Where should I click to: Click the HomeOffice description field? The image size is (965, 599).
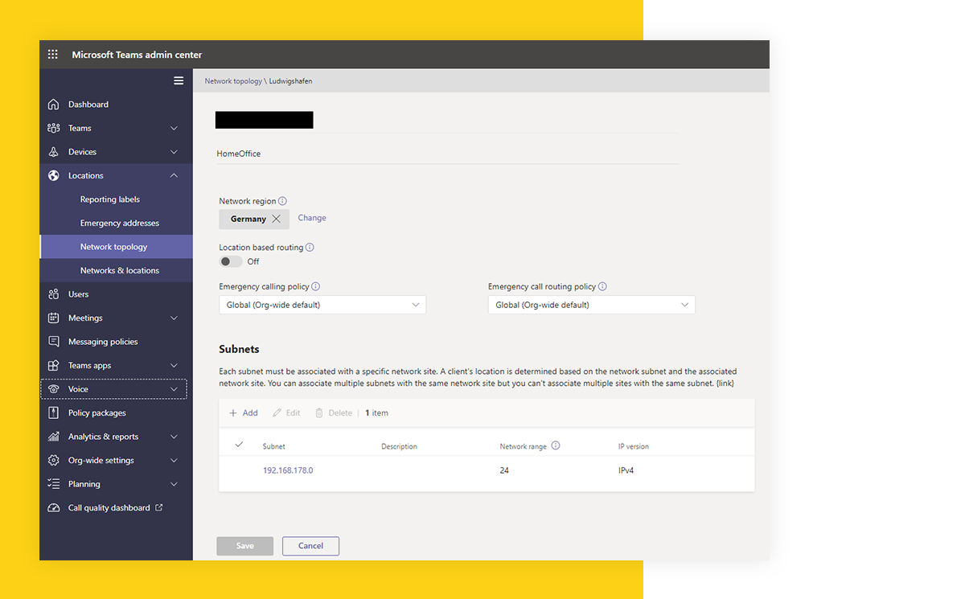[447, 154]
